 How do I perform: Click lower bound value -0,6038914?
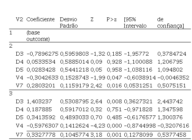click(140, 78)
